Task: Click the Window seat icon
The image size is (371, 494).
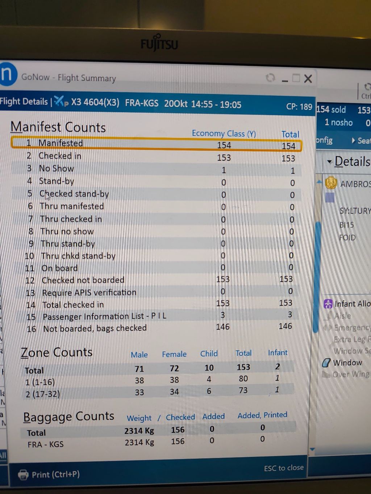Action: pyautogui.click(x=326, y=363)
